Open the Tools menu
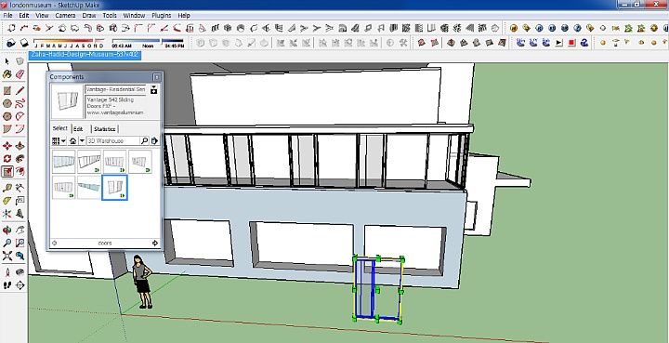Viewport: 669px width, 343px height. coord(110,16)
